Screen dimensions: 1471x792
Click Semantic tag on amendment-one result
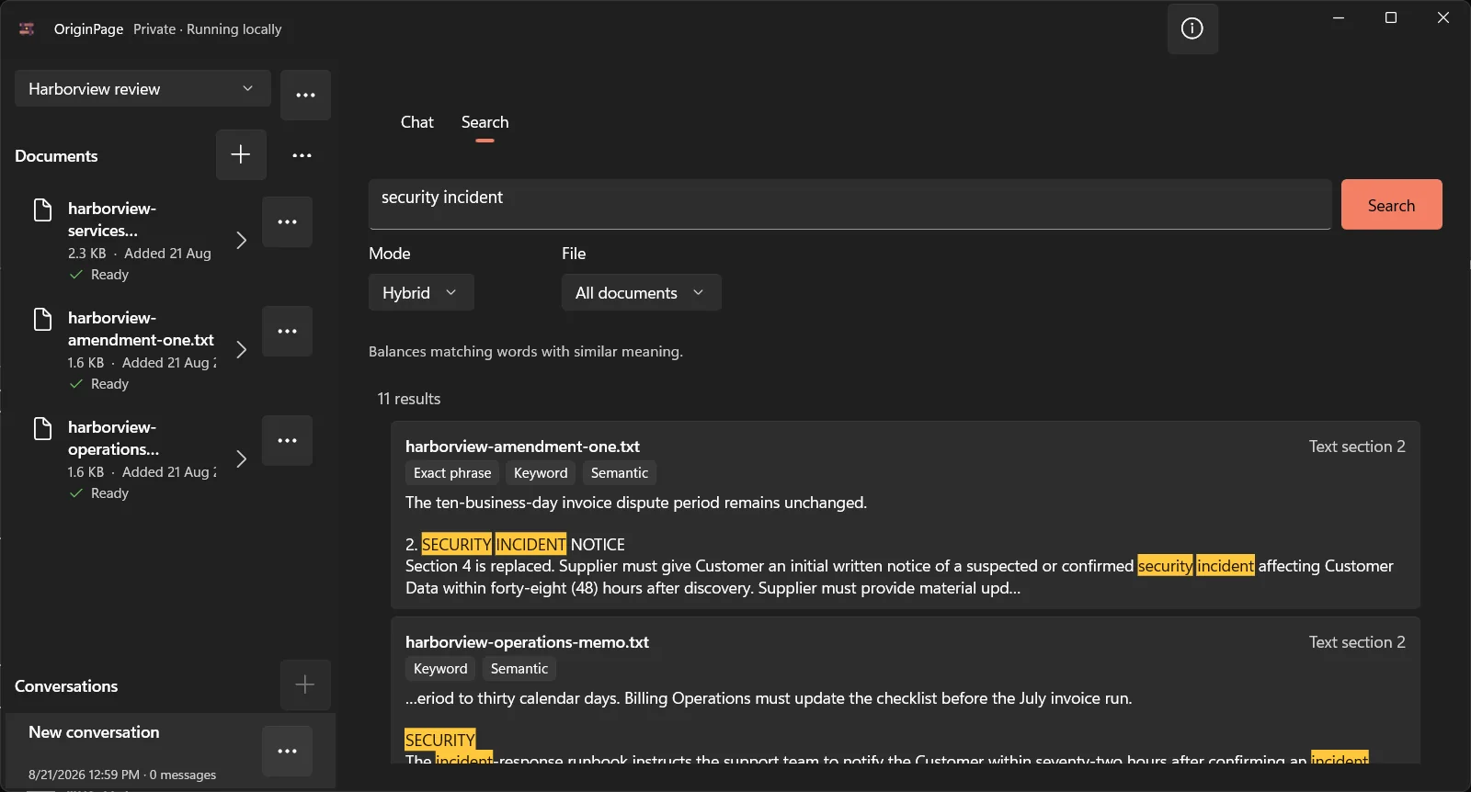tap(620, 472)
